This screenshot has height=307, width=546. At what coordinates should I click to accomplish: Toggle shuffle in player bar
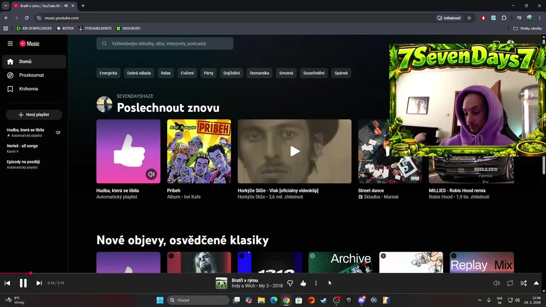(x=523, y=283)
